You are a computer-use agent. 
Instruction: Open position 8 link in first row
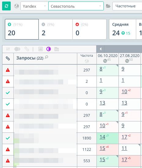coord(101,69)
